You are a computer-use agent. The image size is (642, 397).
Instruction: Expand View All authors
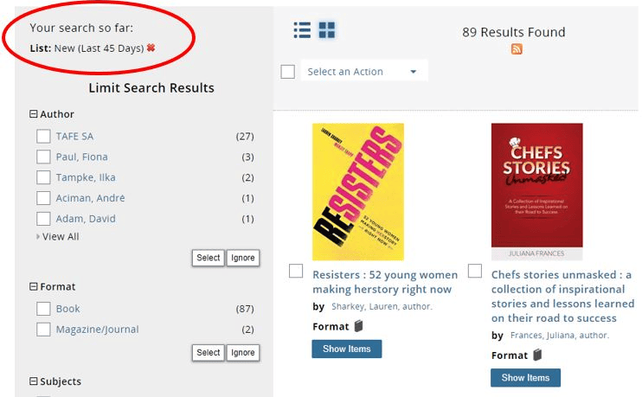[60, 237]
